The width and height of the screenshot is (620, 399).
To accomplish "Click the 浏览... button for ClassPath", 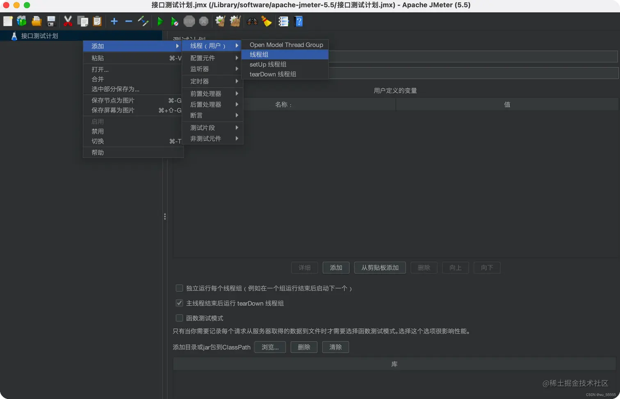I will click(x=270, y=347).
